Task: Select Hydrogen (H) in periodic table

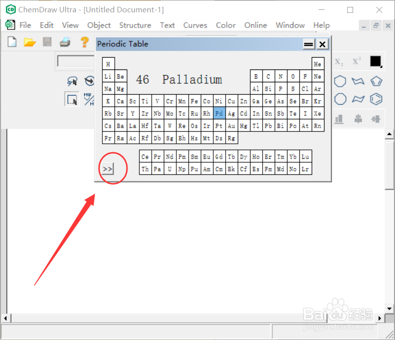Action: click(x=108, y=64)
